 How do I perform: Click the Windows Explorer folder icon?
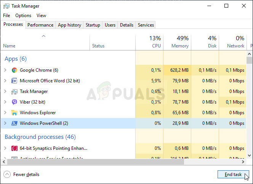click(x=14, y=113)
